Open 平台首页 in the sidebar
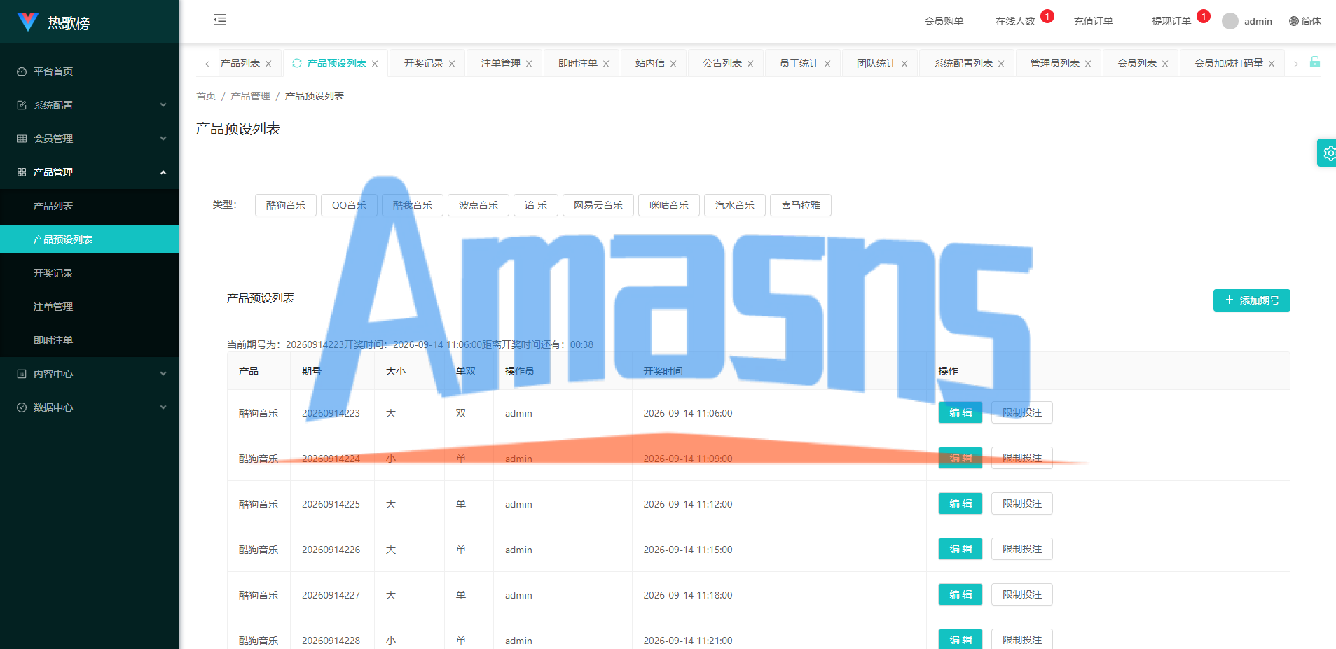The width and height of the screenshot is (1336, 649). point(90,71)
